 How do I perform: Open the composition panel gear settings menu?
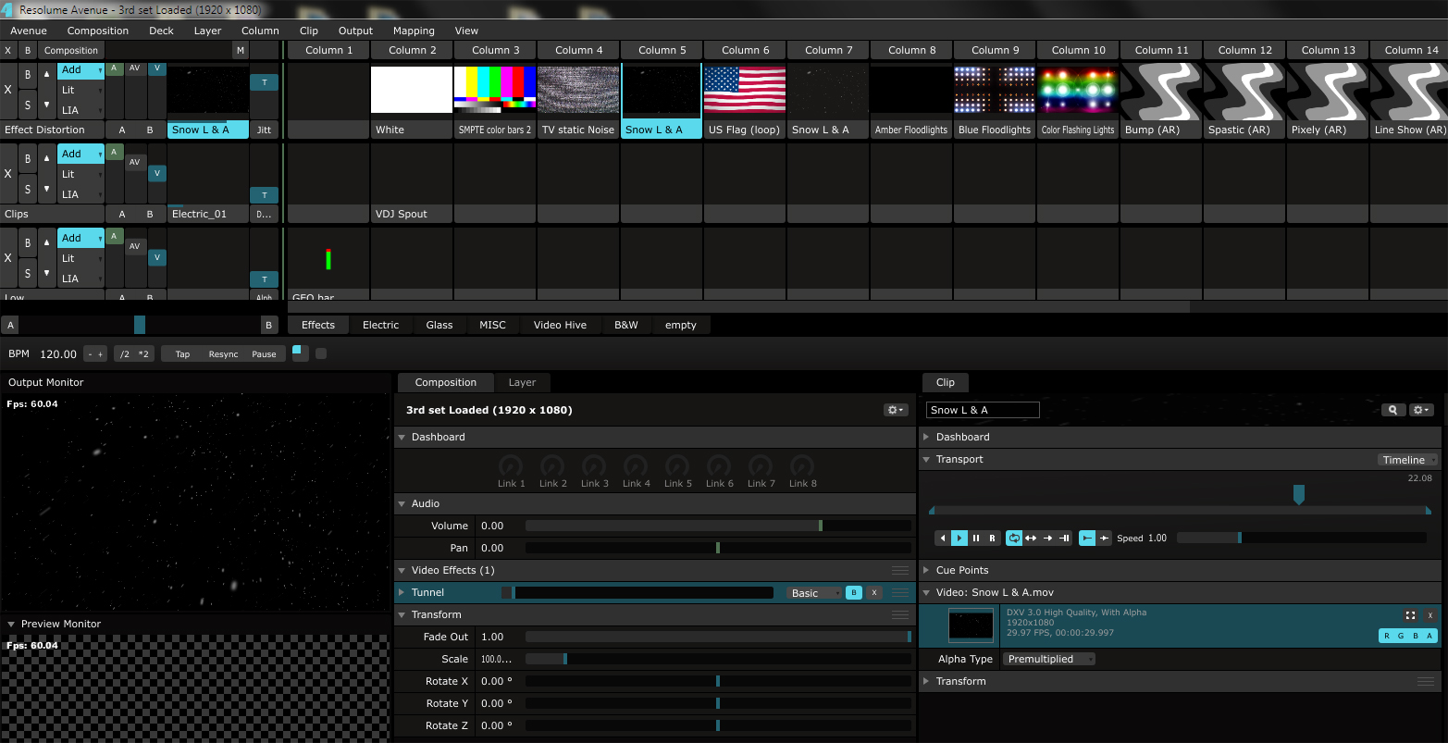(x=895, y=410)
